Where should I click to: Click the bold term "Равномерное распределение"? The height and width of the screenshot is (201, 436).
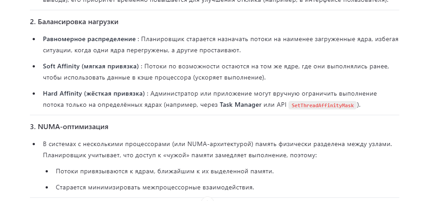89,39
